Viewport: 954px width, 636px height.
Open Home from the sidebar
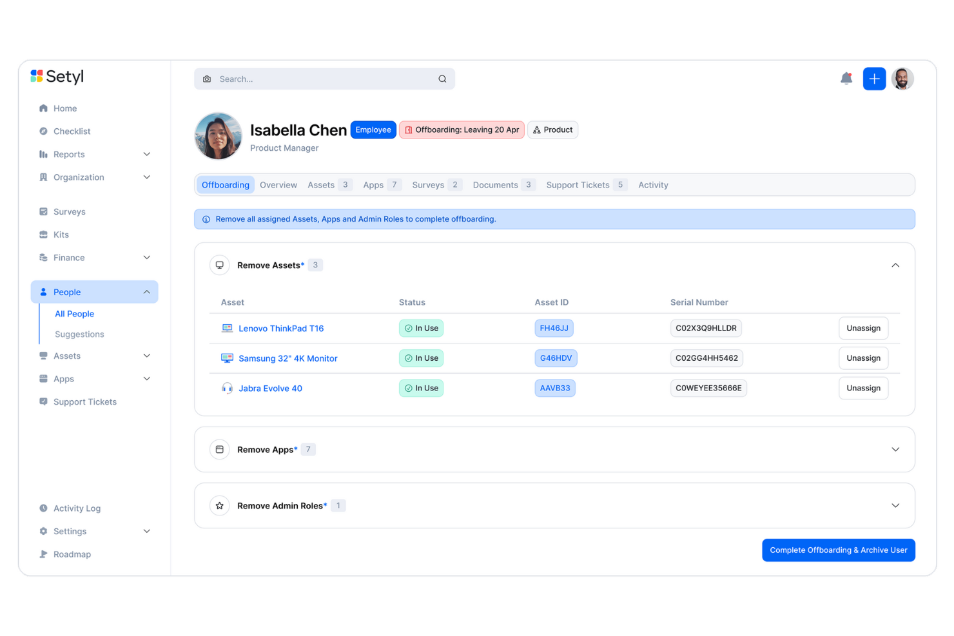coord(43,108)
